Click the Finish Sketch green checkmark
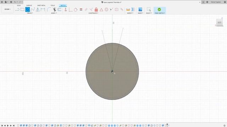227x127 pixels. (x=159, y=10)
